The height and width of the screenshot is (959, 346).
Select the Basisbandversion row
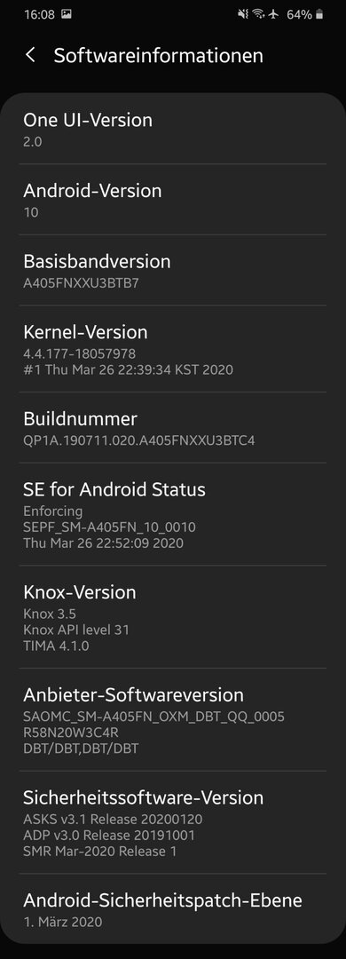pyautogui.click(x=173, y=270)
